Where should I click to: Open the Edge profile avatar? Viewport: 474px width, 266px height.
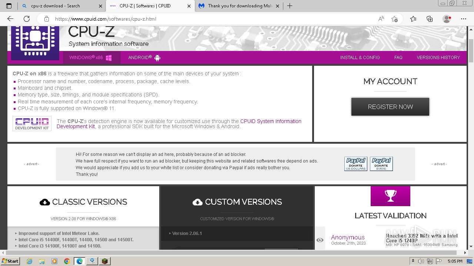click(x=447, y=19)
